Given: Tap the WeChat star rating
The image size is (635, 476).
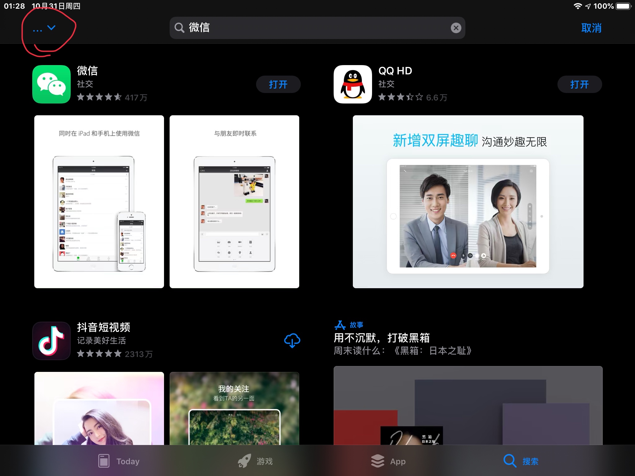Looking at the screenshot, I should click(x=99, y=97).
